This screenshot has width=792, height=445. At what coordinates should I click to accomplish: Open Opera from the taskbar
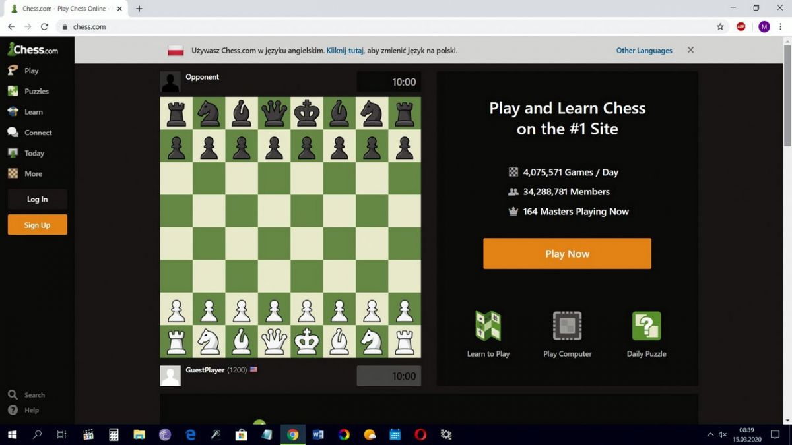420,434
